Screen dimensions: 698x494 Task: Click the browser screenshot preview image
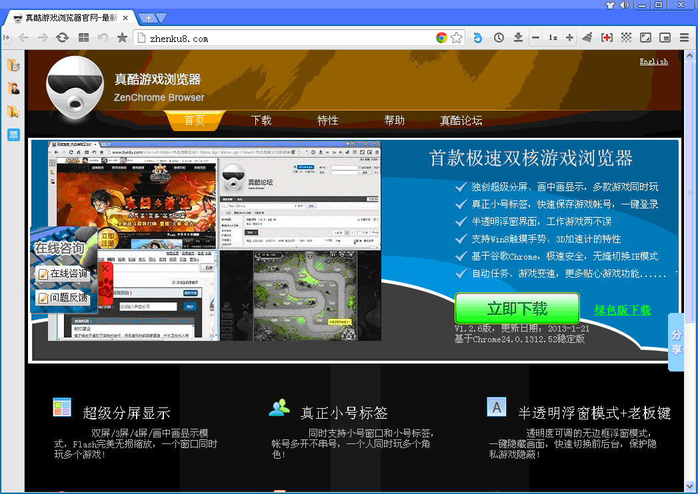click(x=215, y=241)
